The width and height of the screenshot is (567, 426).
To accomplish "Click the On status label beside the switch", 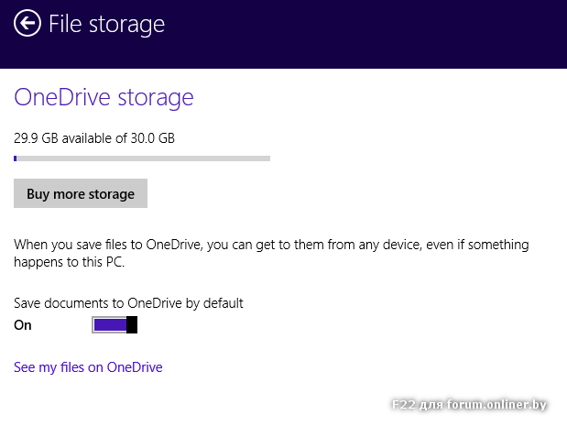I will (23, 325).
